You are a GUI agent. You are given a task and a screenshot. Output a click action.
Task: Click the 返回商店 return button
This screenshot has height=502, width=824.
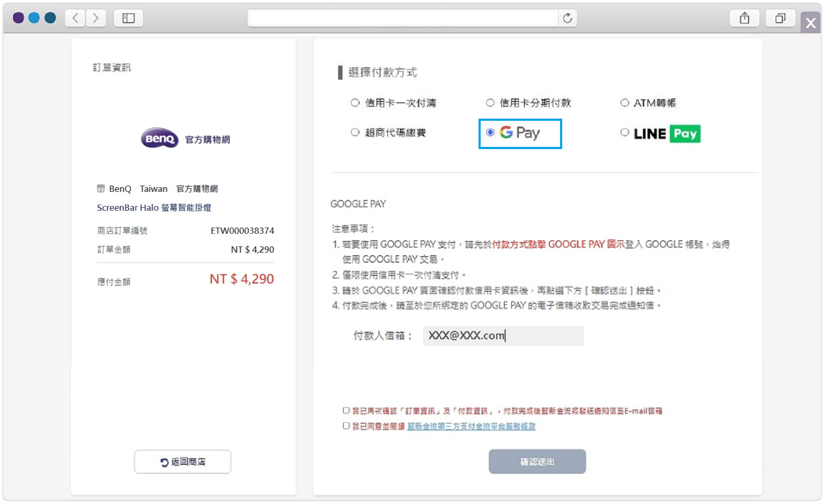(x=182, y=461)
